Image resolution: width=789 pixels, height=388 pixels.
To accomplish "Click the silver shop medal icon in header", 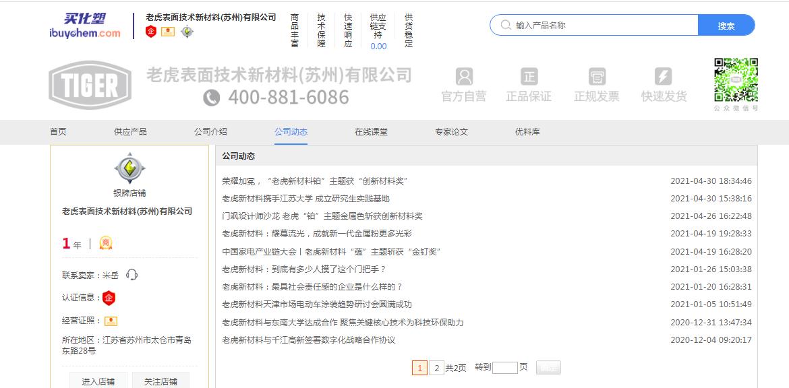I will (x=187, y=31).
